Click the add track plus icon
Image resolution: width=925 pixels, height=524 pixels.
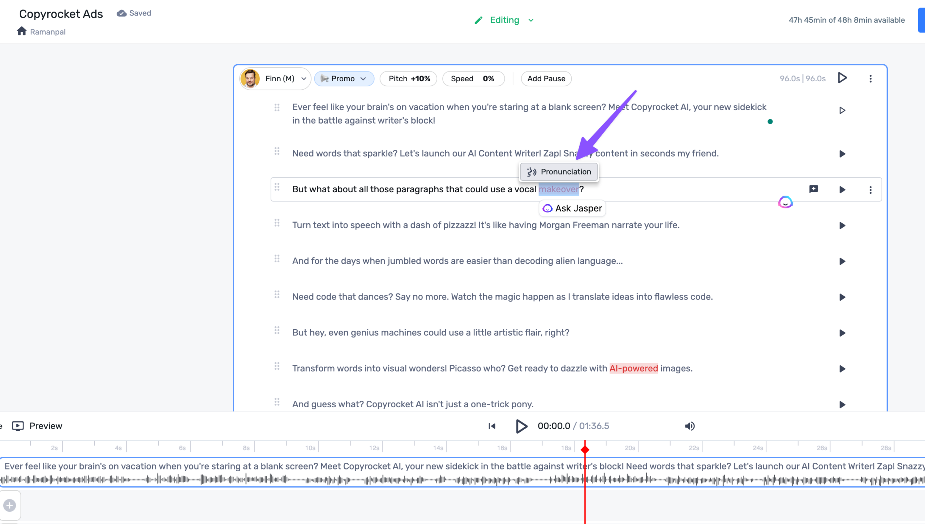point(10,505)
